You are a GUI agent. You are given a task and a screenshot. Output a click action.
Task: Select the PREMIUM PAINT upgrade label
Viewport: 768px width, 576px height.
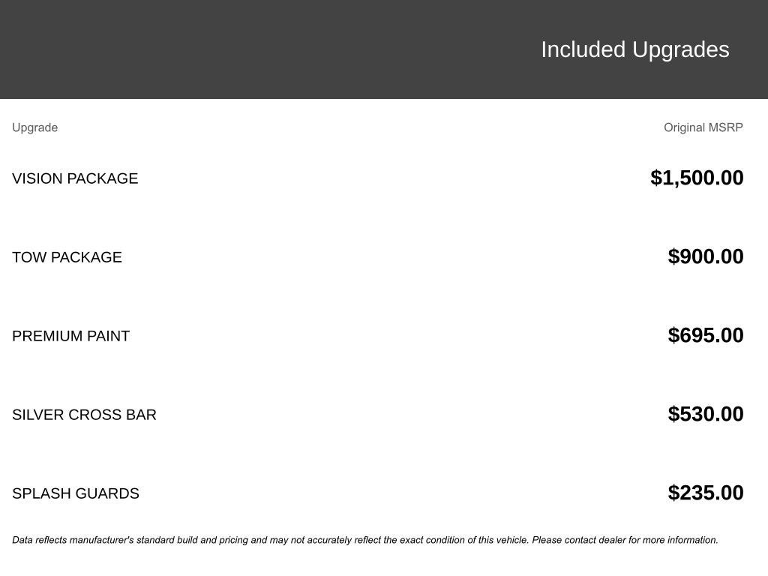(x=70, y=336)
